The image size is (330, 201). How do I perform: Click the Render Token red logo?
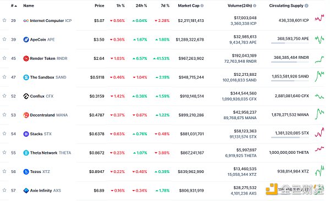[26, 58]
